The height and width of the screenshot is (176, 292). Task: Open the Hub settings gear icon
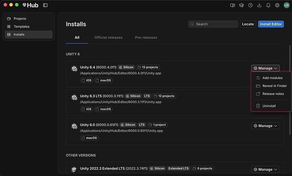coord(277,5)
